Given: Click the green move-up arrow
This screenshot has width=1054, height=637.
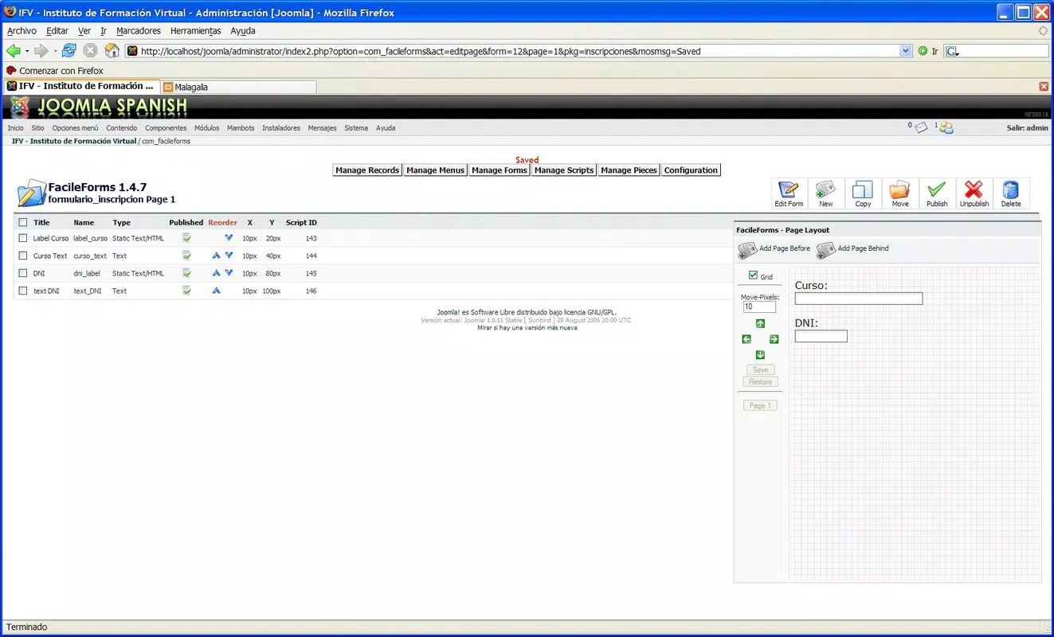Looking at the screenshot, I should click(760, 323).
